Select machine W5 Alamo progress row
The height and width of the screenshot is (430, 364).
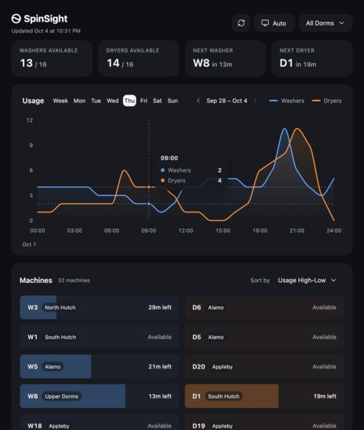coord(100,367)
